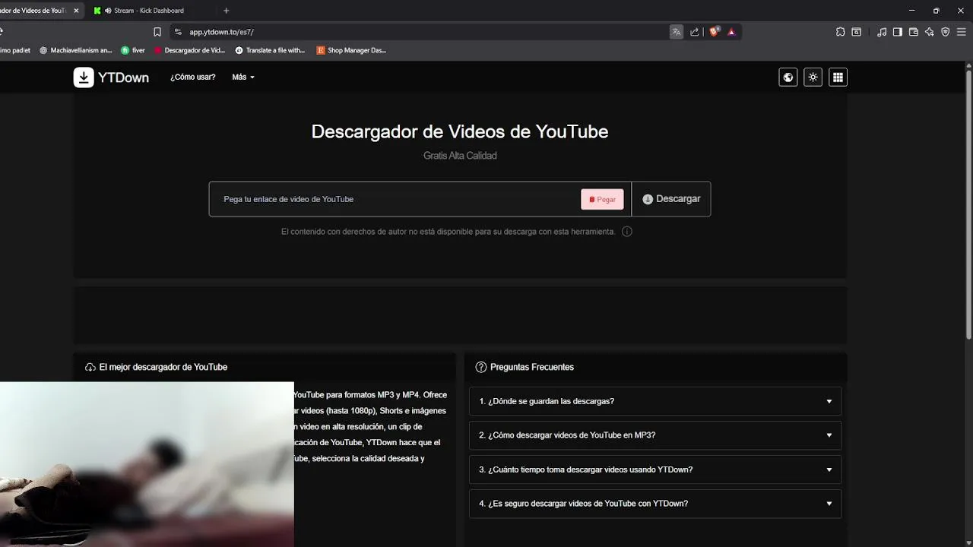This screenshot has width=973, height=547.
Task: Click the bookmark icon in address bar
Action: [157, 32]
